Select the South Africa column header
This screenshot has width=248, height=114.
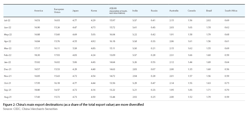(231, 11)
